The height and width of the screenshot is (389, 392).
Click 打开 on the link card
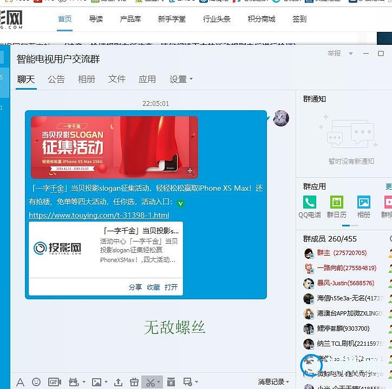[171, 287]
